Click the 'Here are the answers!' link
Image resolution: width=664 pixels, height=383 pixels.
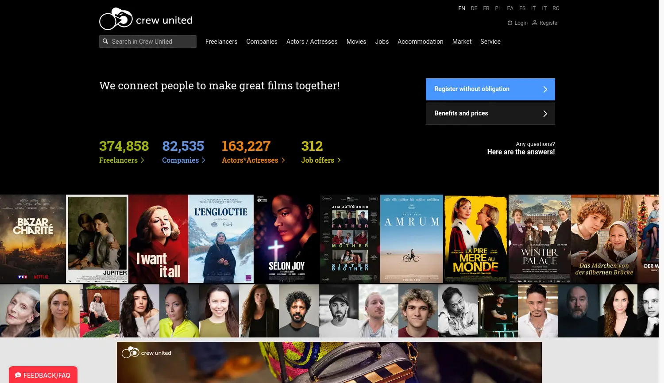coord(521,152)
